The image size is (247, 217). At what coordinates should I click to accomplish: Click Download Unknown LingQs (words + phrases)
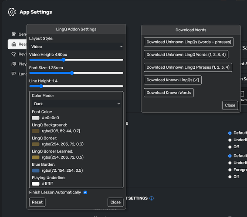(x=189, y=42)
